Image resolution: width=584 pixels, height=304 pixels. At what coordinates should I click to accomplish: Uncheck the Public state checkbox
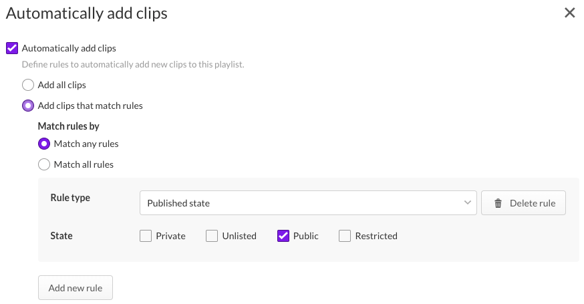[x=283, y=236]
